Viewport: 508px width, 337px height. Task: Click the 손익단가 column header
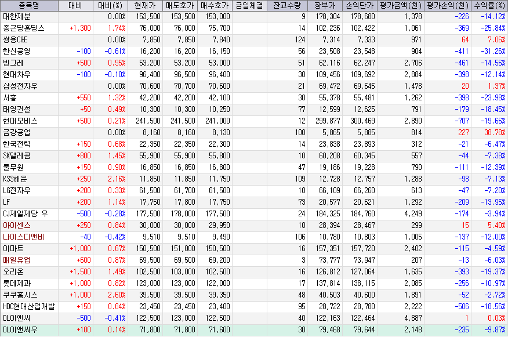tap(360, 5)
